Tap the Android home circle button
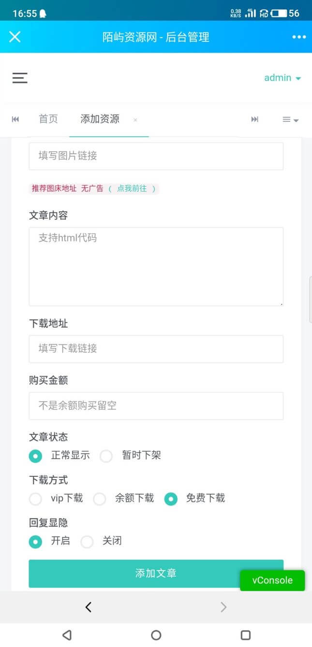This screenshot has height=647, width=312. (156, 635)
